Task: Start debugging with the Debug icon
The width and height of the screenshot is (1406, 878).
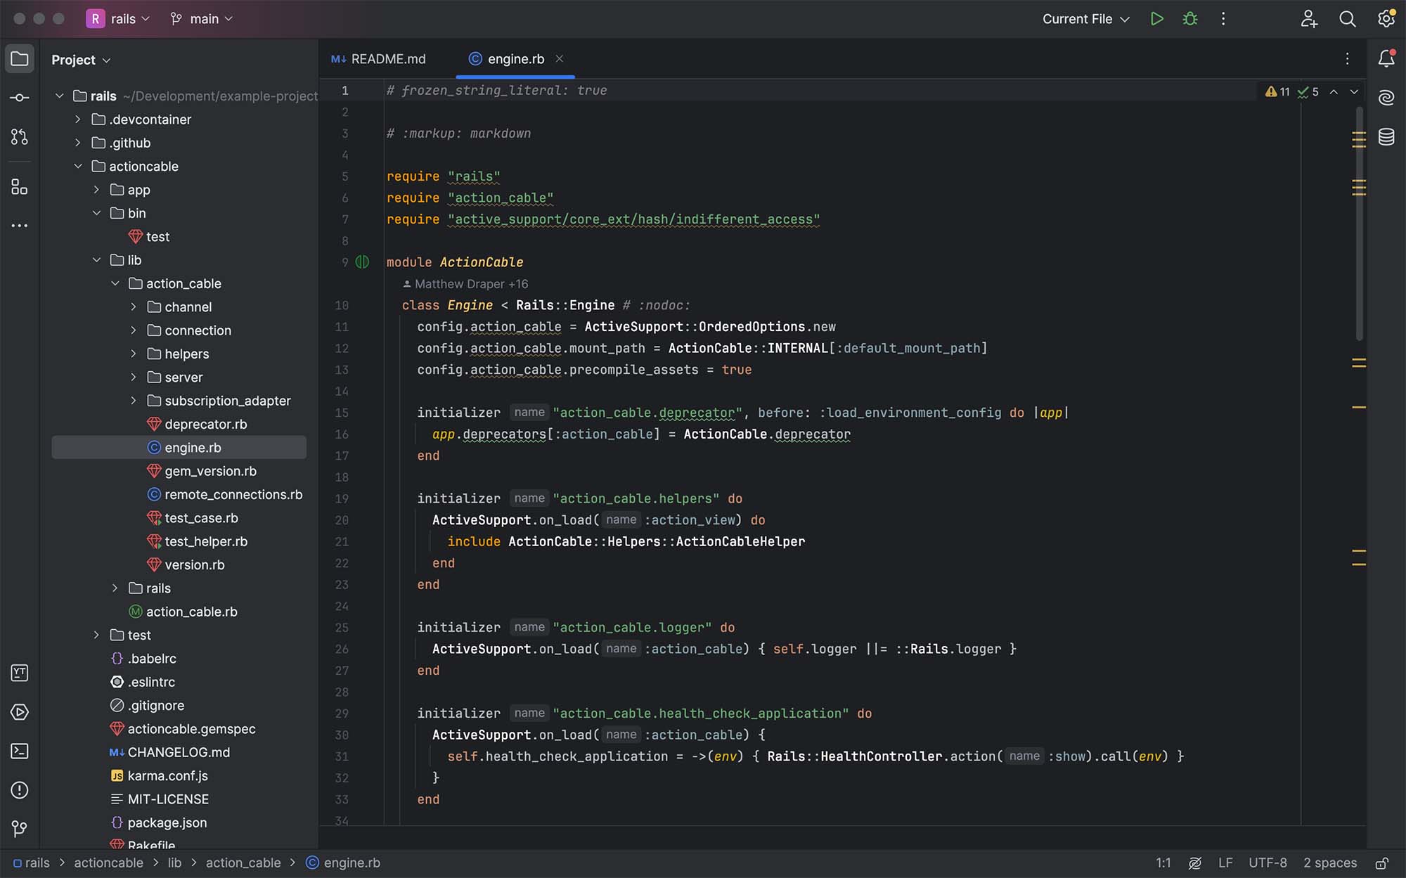Action: click(1189, 19)
